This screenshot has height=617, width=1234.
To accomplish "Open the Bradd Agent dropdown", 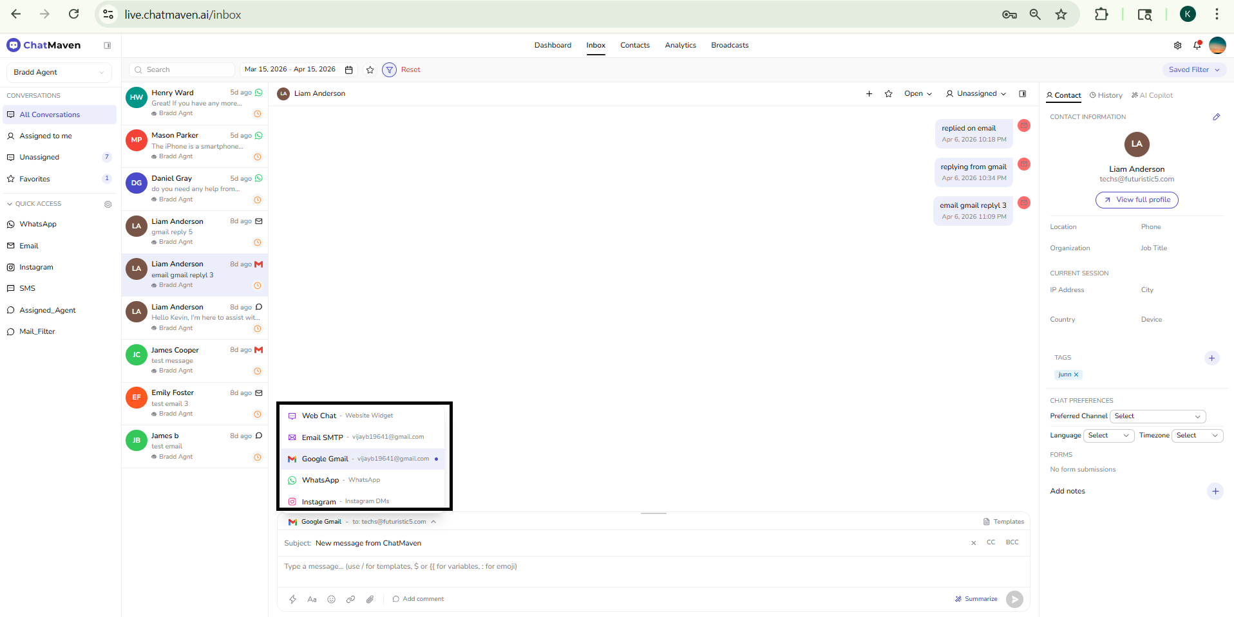I will pos(59,72).
